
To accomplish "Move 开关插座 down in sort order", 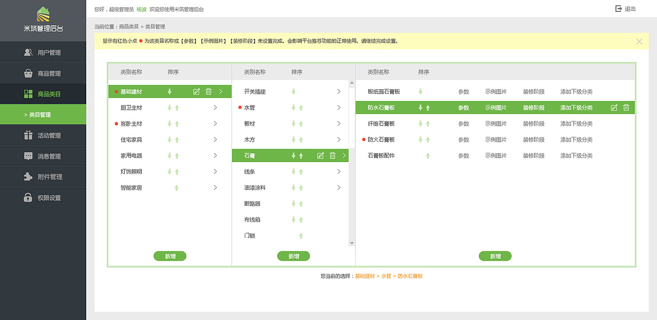I will pos(294,92).
